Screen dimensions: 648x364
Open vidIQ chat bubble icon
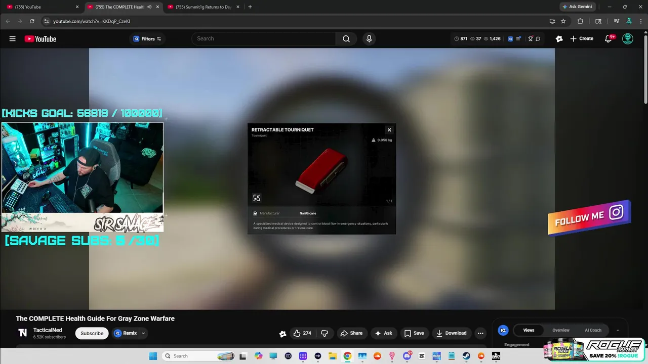(x=538, y=39)
